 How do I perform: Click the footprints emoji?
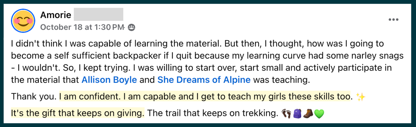point(286,114)
